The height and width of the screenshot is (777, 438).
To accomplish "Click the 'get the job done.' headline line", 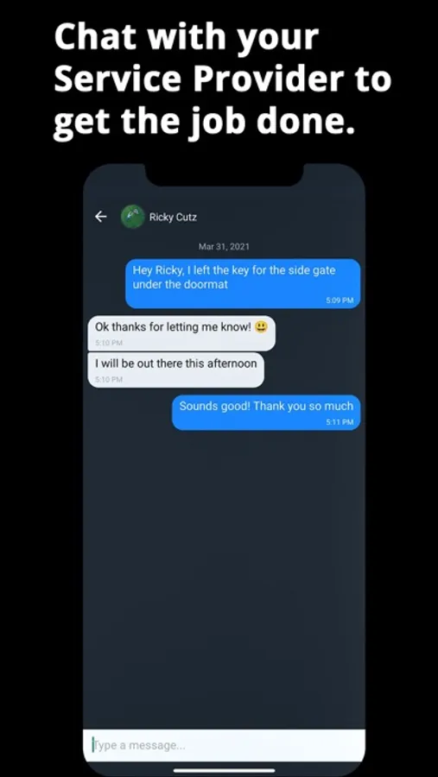I will click(x=205, y=122).
